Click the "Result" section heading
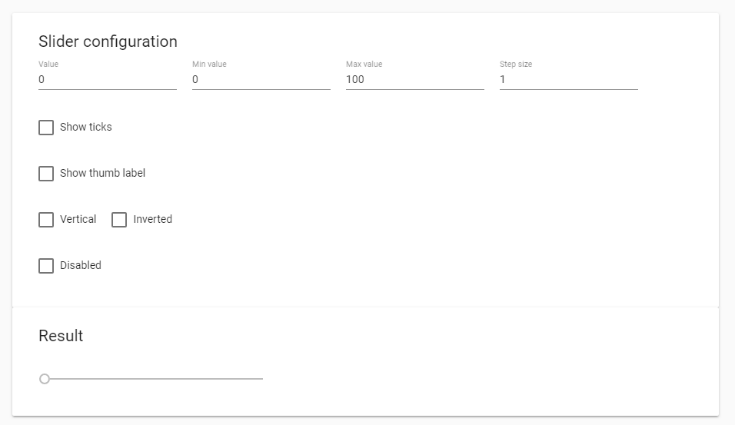Screen dimensions: 735x425 (x=61, y=336)
